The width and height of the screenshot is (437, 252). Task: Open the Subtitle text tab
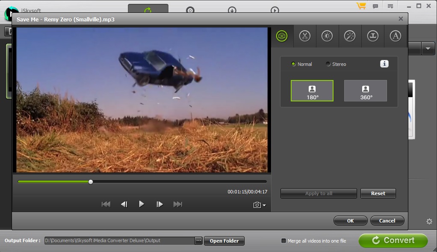[395, 36]
